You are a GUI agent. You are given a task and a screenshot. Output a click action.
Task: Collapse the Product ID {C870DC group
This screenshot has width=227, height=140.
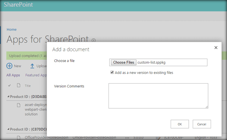8,129
